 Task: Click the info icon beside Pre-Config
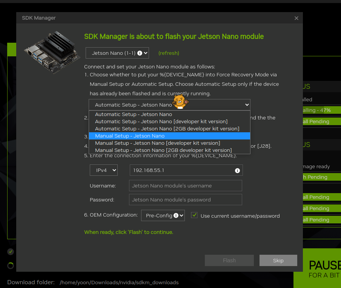coord(176,215)
